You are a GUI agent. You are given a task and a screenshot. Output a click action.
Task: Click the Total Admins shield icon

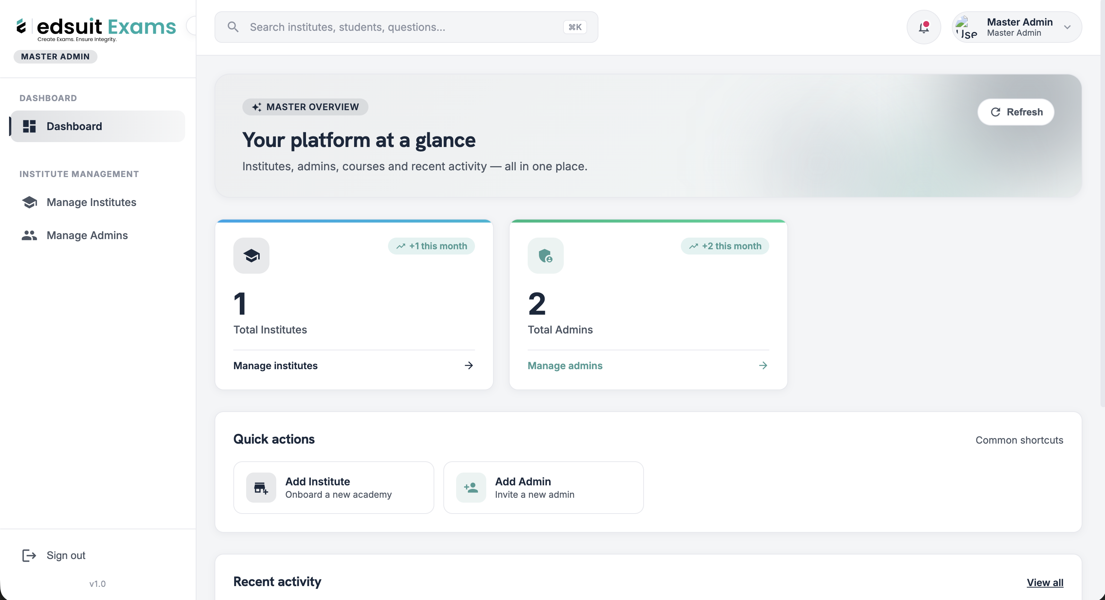[546, 256]
